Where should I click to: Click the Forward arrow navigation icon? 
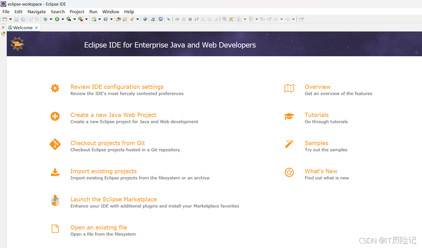click(x=287, y=19)
